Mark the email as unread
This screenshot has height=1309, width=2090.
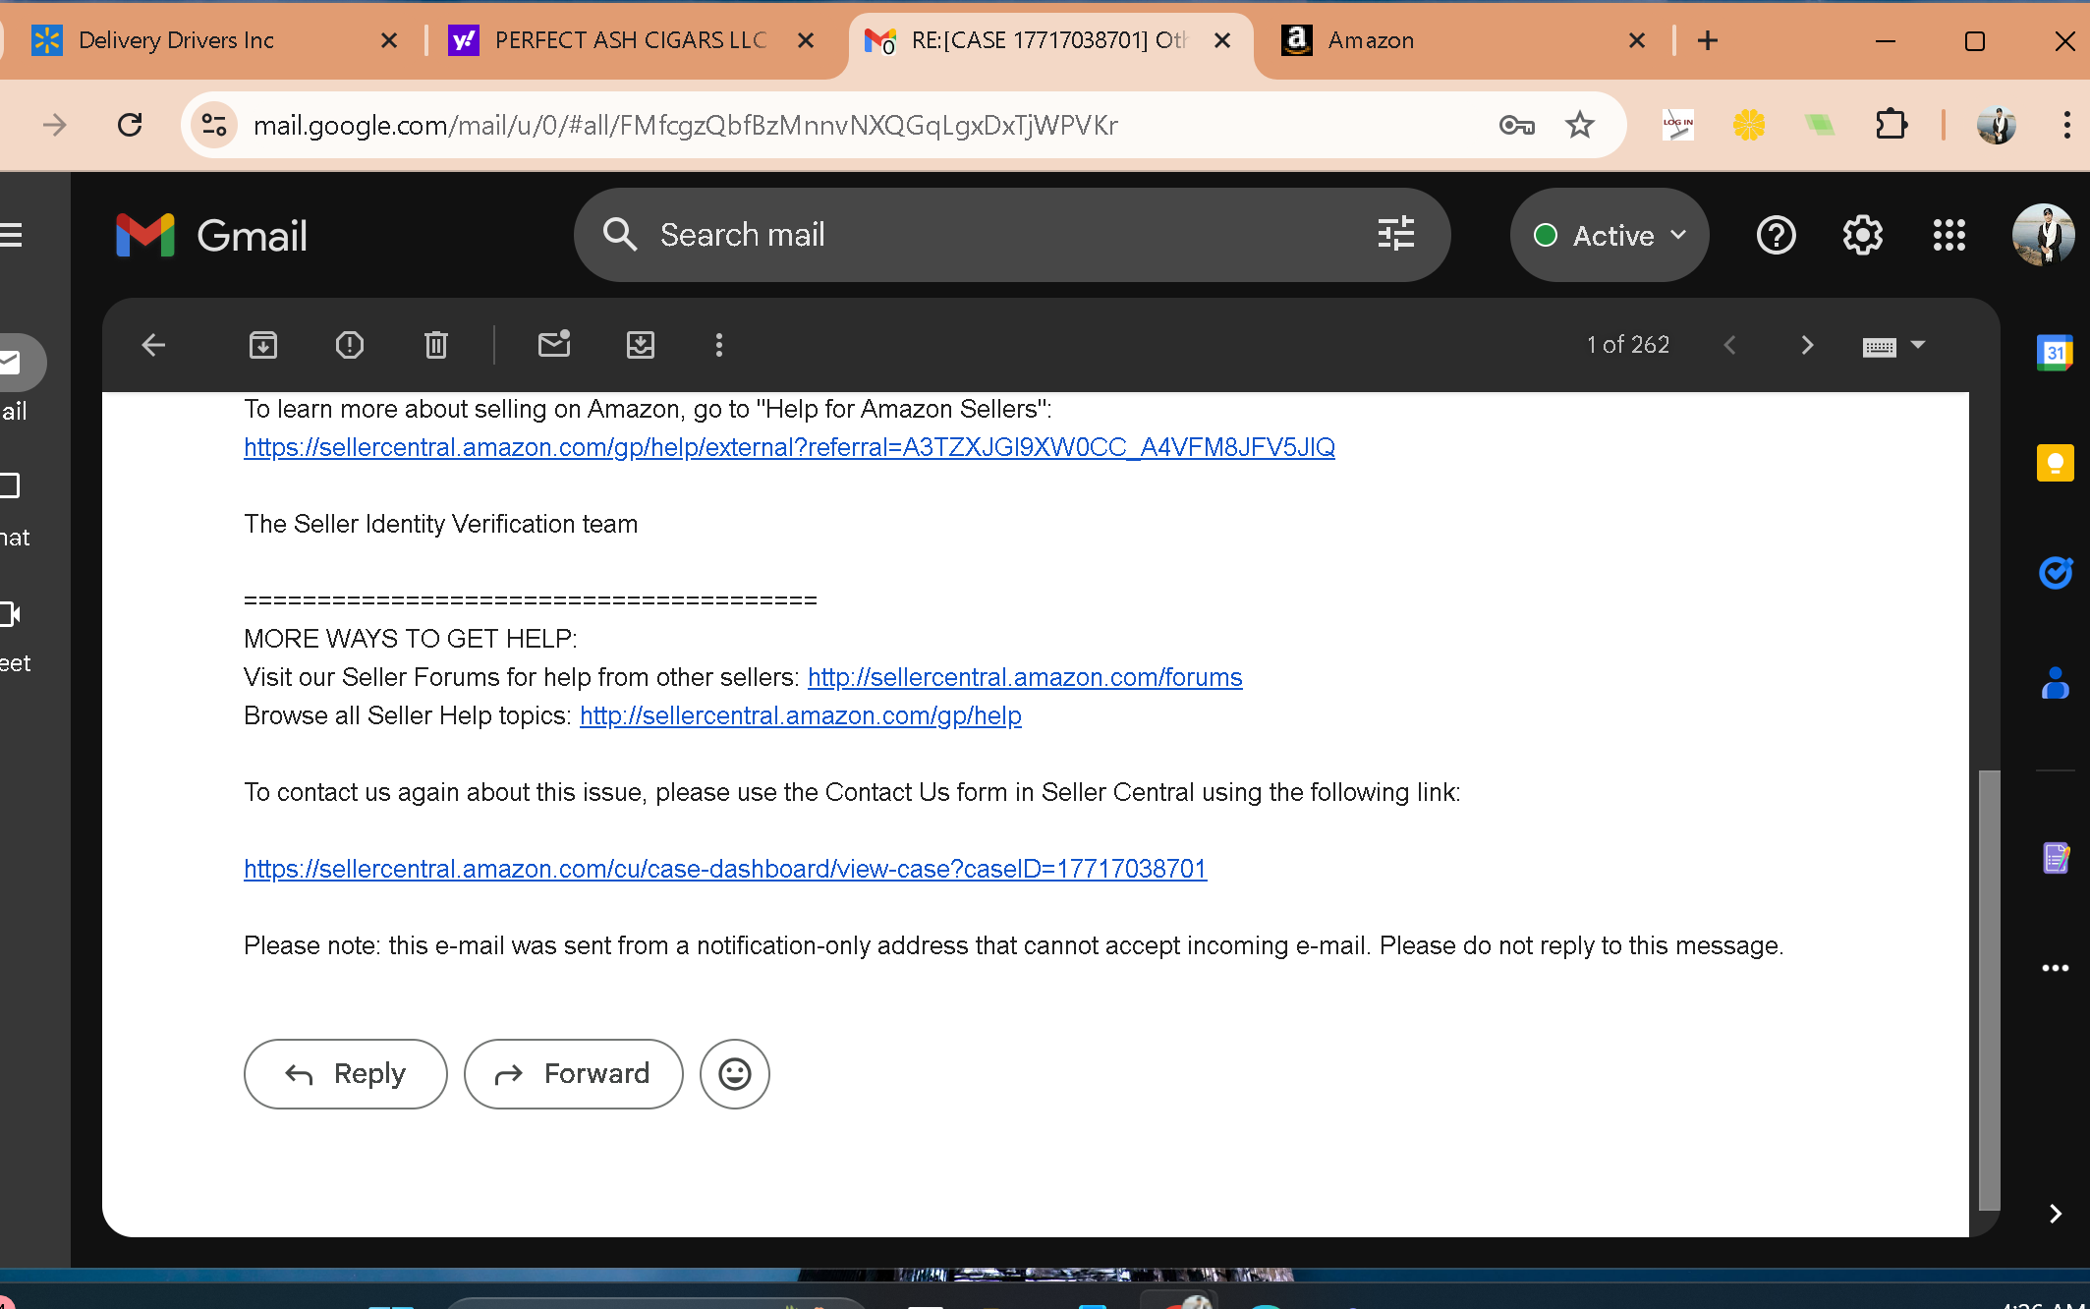click(554, 344)
